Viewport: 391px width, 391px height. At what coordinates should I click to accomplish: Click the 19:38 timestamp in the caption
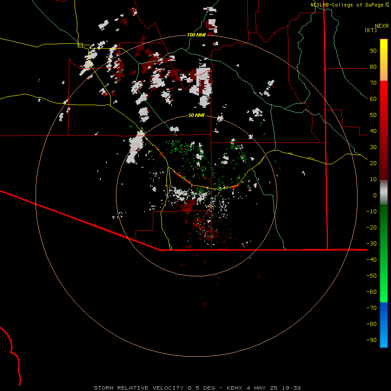click(x=292, y=388)
